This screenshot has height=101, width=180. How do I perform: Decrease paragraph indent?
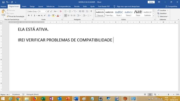point(80,11)
